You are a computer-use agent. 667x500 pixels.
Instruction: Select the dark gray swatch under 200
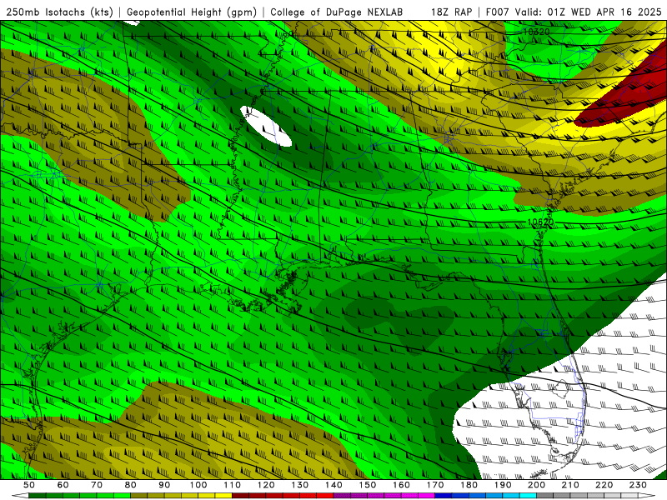[545, 496]
